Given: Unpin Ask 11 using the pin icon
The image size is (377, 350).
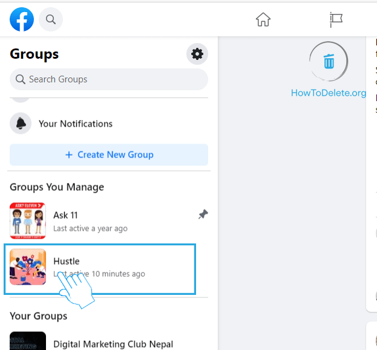Looking at the screenshot, I should click(203, 214).
